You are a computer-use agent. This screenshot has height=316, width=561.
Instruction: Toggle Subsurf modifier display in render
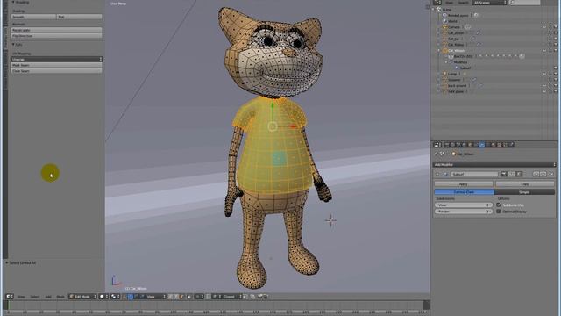[x=504, y=174]
